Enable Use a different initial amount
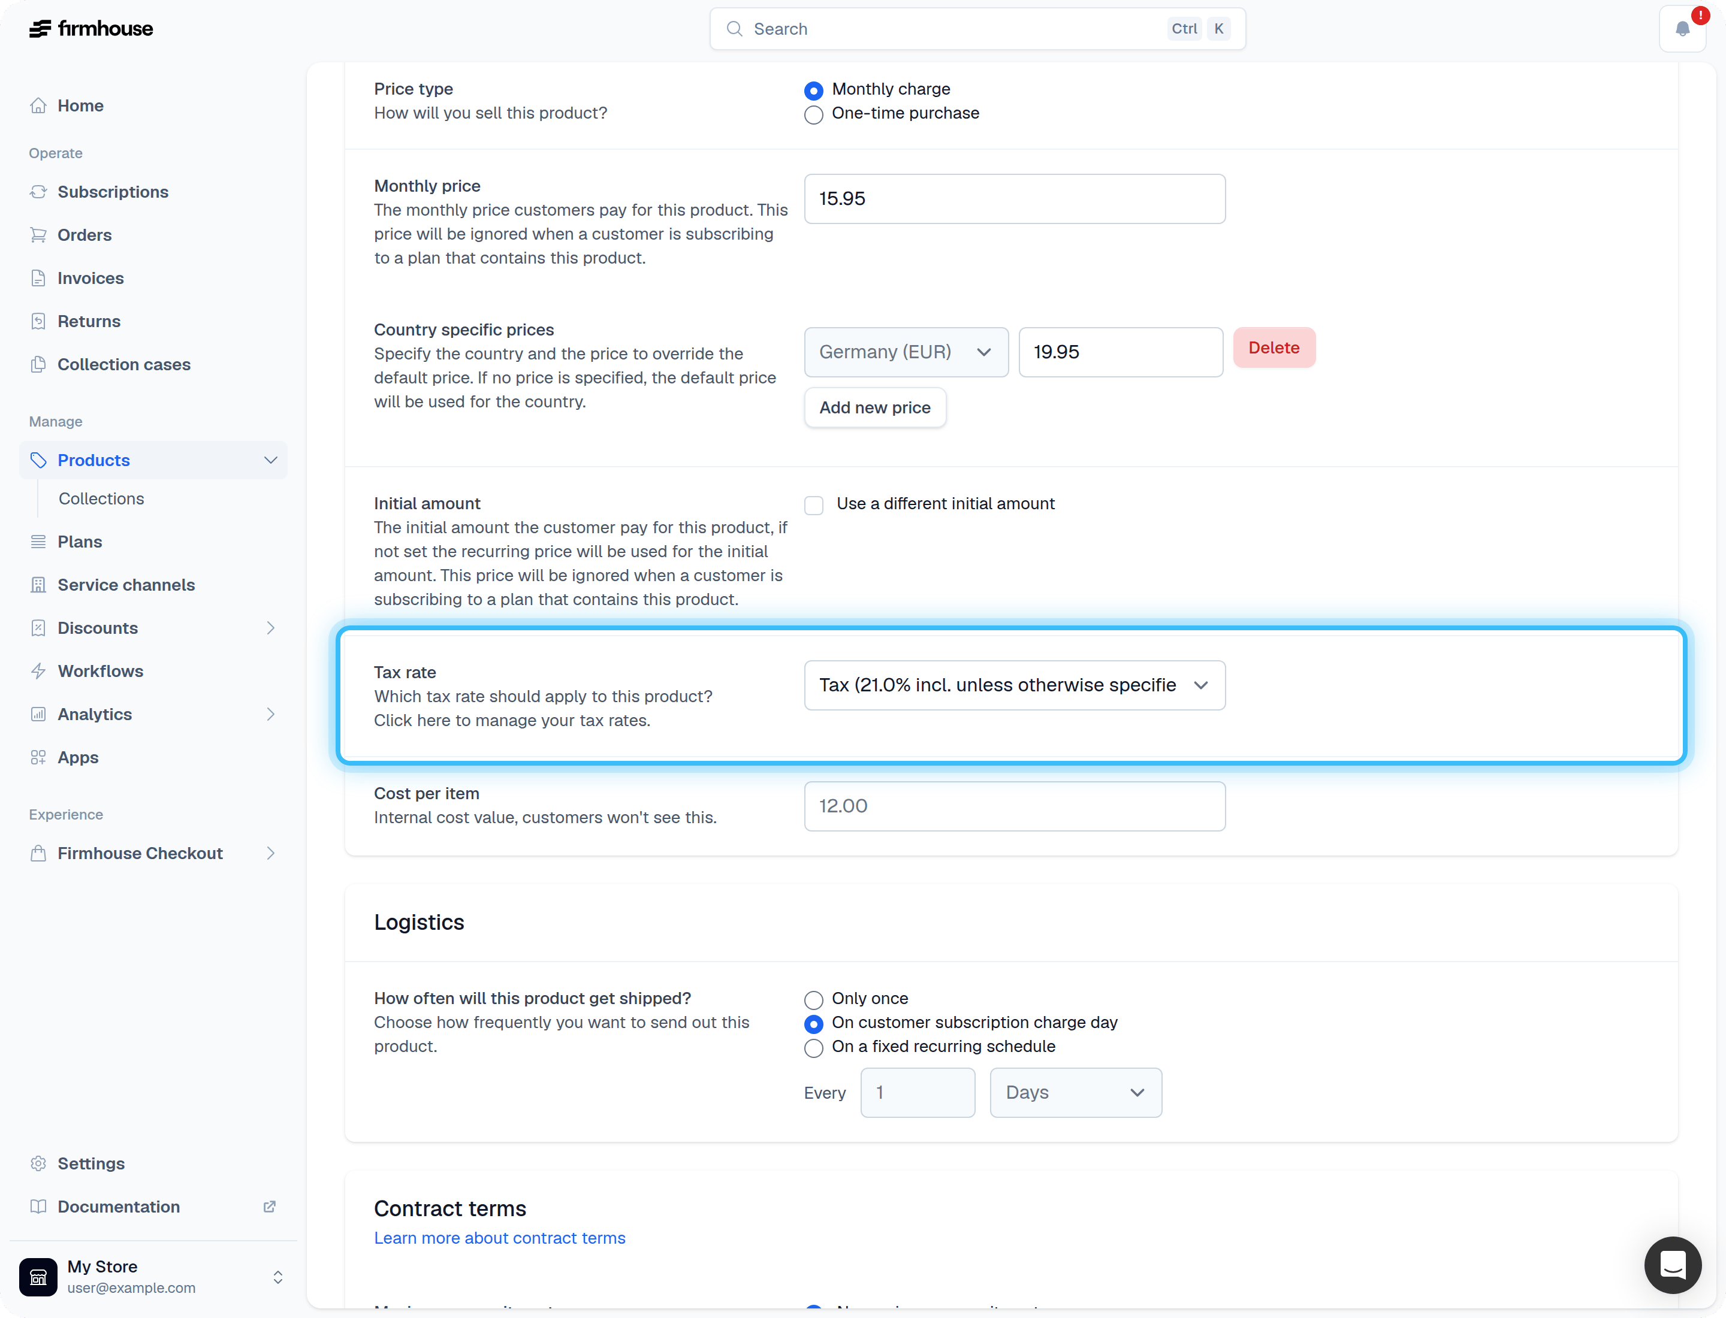This screenshot has width=1726, height=1318. click(x=814, y=504)
